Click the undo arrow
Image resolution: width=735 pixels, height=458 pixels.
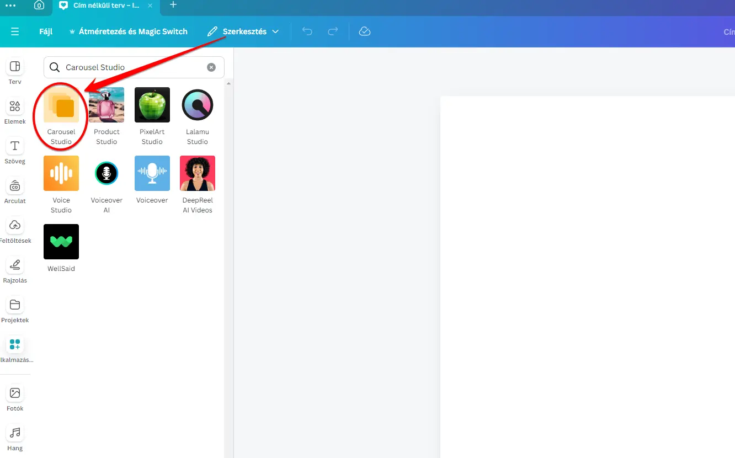[x=307, y=31]
